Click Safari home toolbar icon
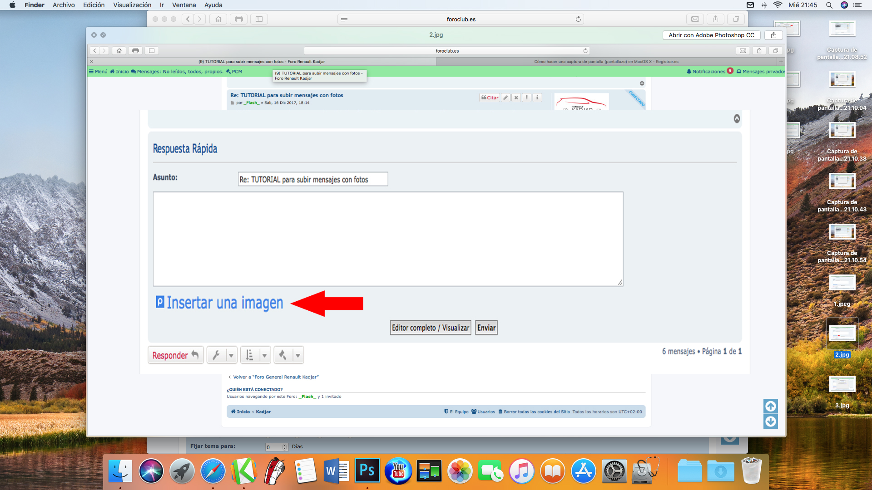The width and height of the screenshot is (872, 490). pos(218,19)
